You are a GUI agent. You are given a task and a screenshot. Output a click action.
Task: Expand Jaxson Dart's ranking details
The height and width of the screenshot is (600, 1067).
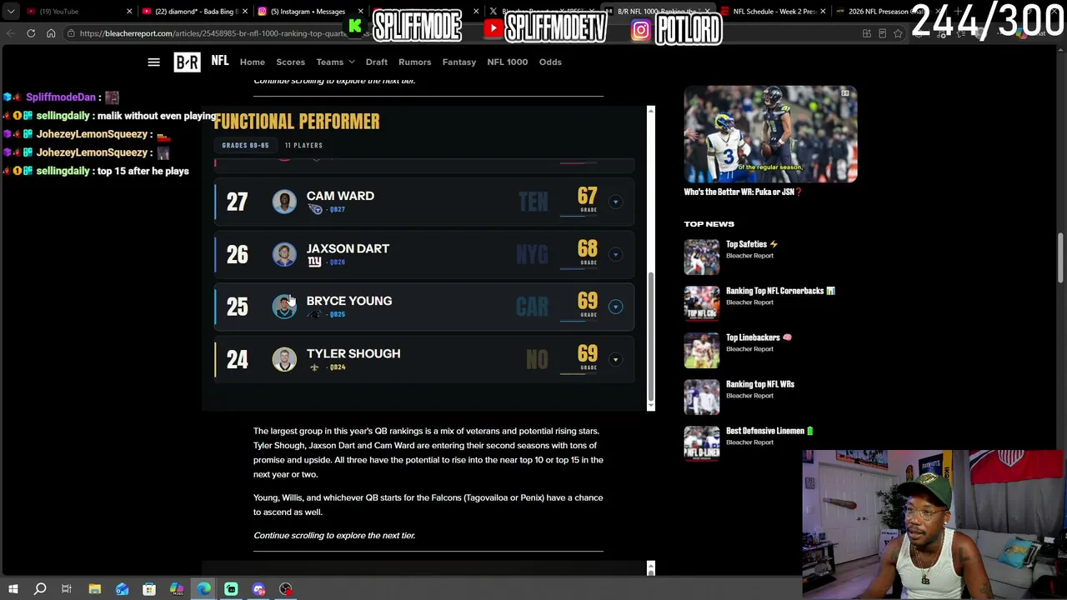click(615, 254)
